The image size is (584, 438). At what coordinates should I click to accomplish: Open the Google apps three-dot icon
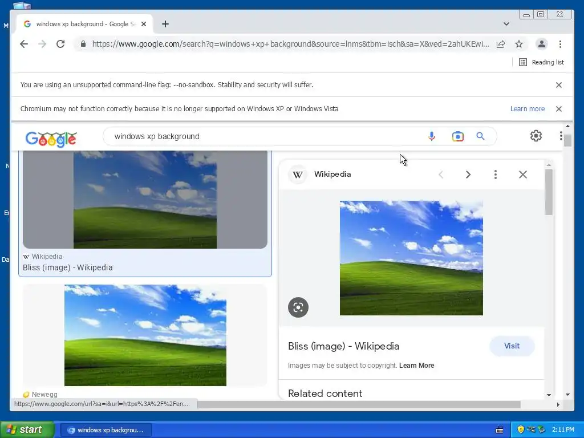pos(561,136)
